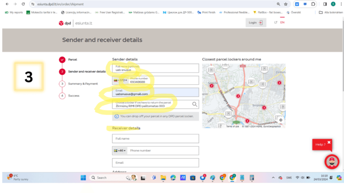Expand the +46 receiver country code dropdown
This screenshot has height=193, width=344.
[119, 151]
